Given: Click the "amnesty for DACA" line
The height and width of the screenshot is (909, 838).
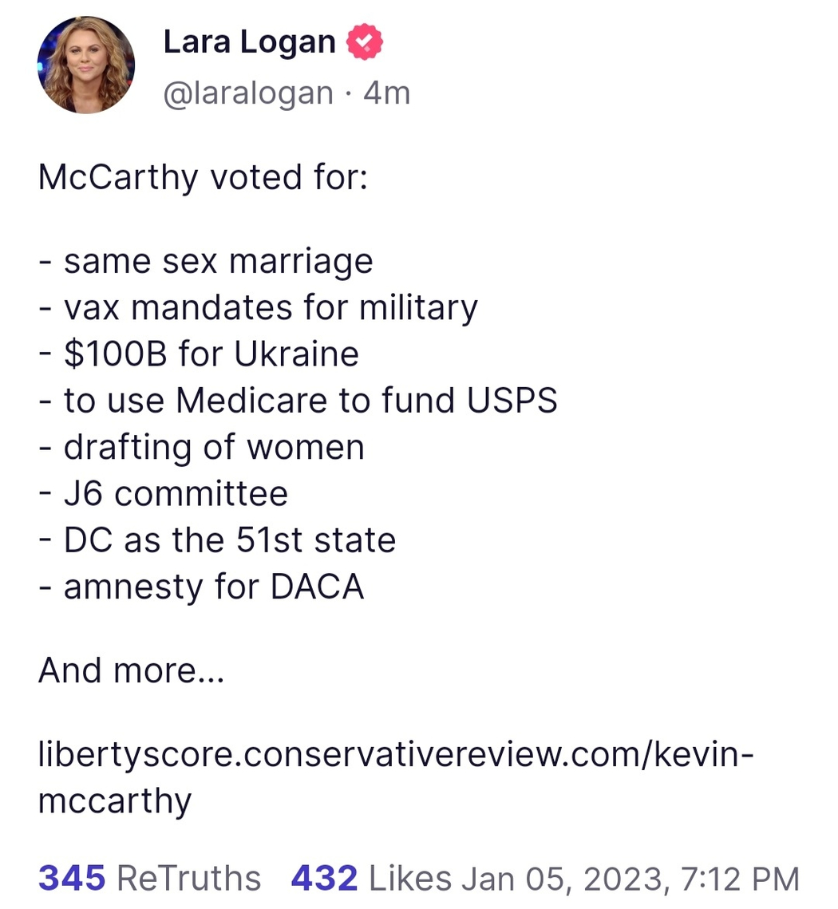Looking at the screenshot, I should (x=213, y=587).
